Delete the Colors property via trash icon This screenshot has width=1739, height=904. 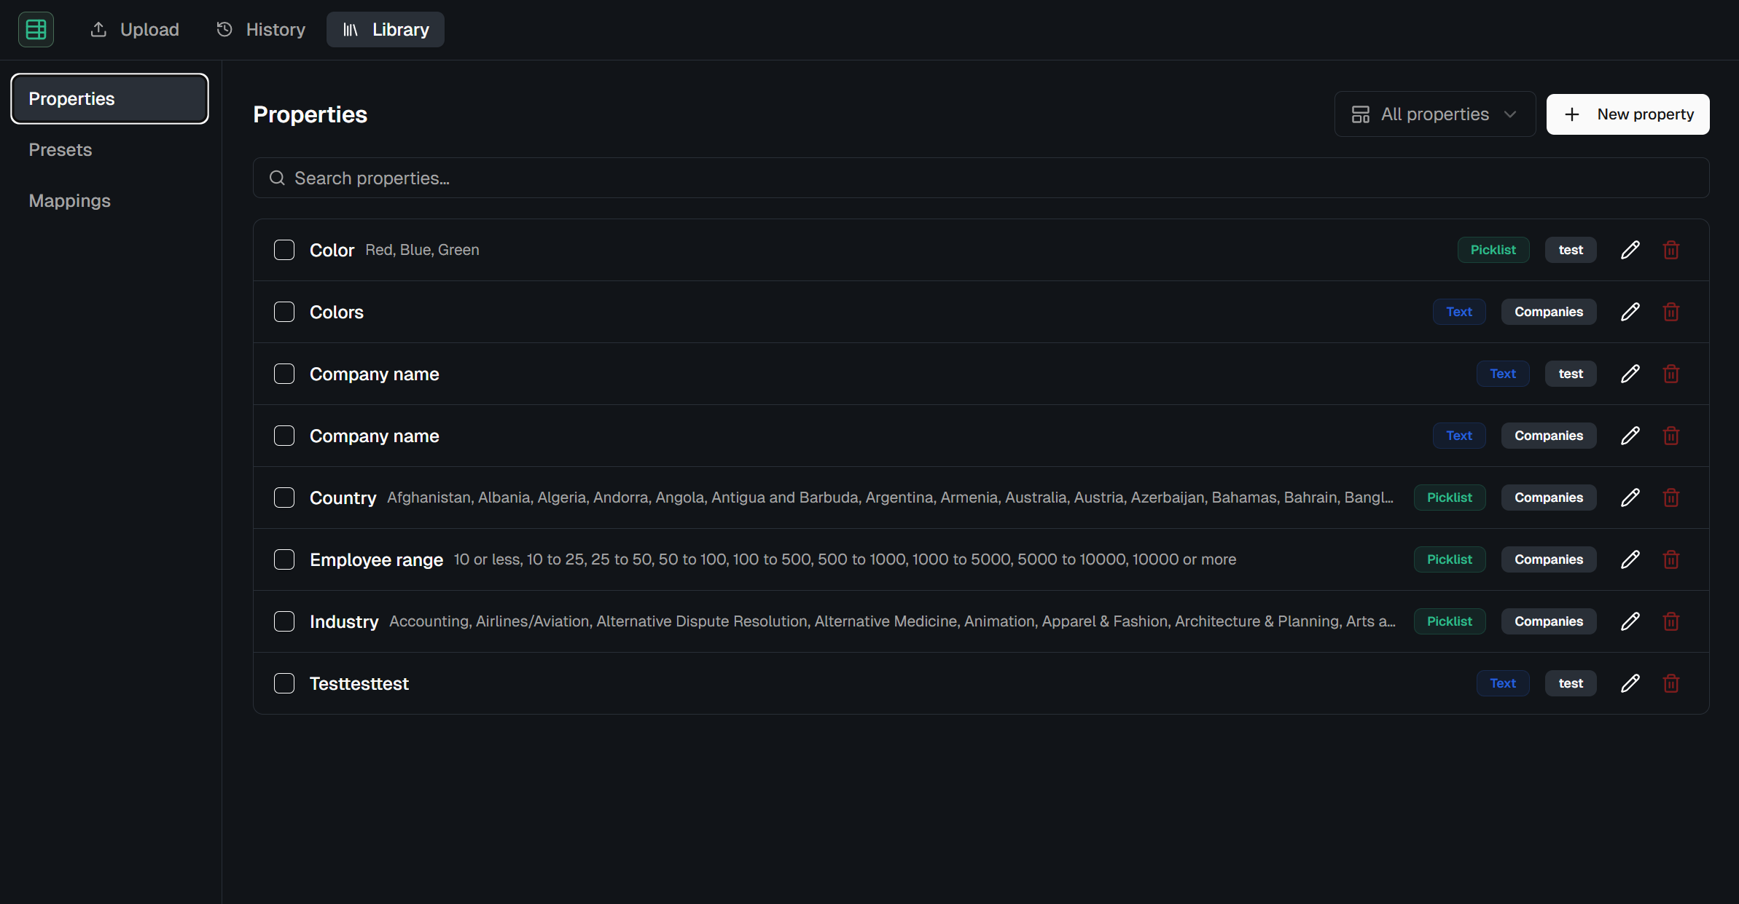coord(1671,312)
